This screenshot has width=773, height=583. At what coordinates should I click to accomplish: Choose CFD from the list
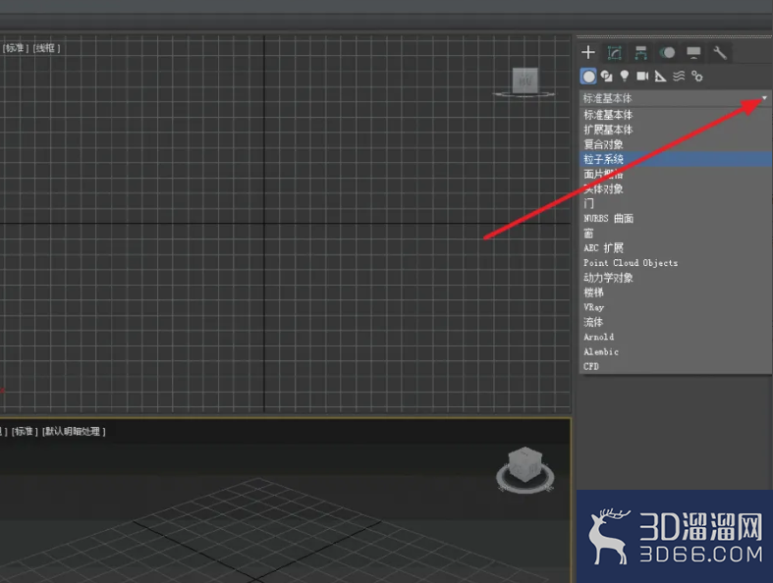click(676, 366)
